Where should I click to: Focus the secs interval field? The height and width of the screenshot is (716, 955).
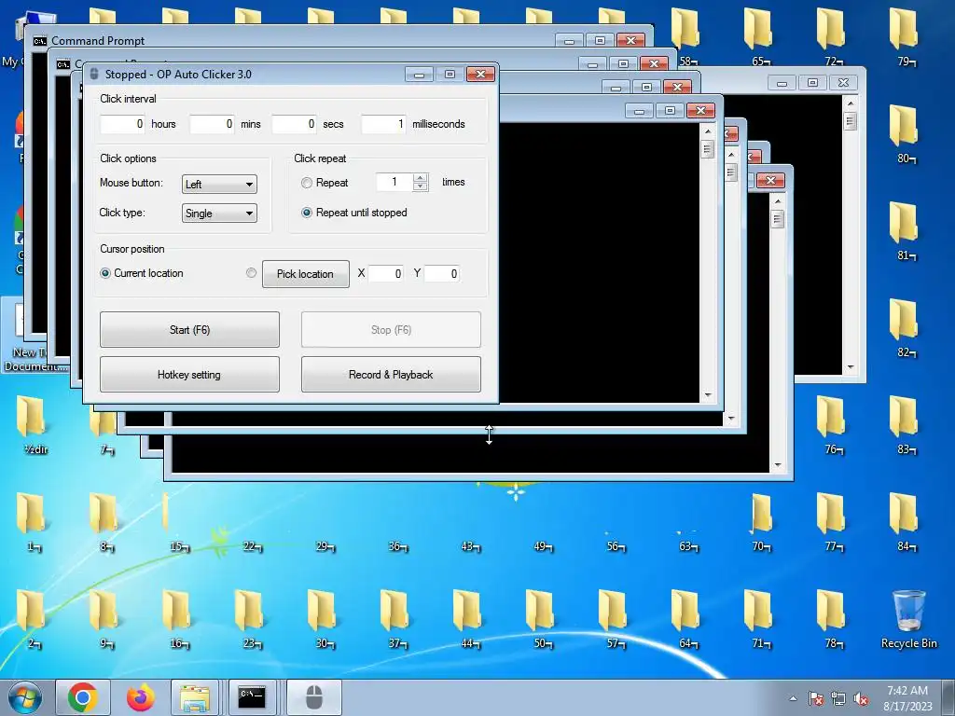click(x=294, y=124)
